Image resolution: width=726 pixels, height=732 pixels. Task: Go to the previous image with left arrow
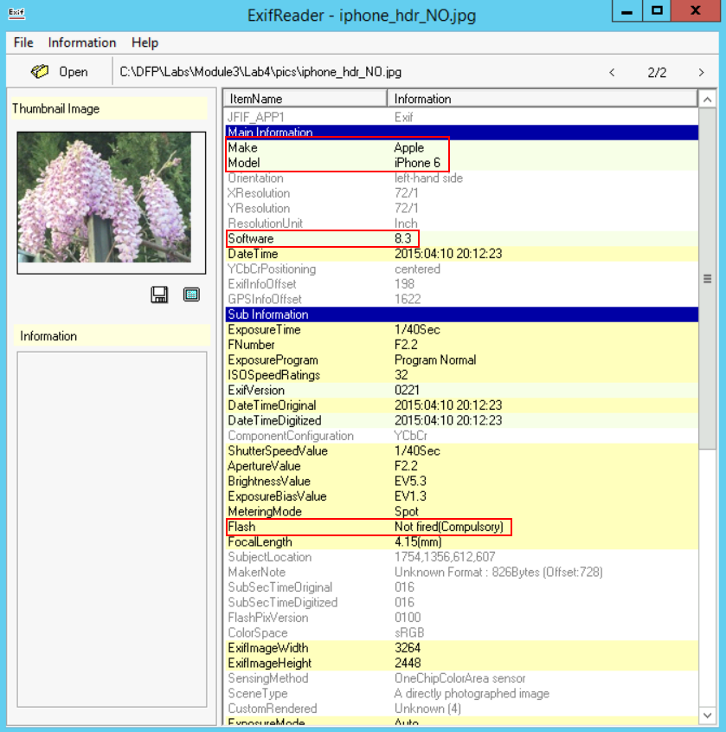(x=613, y=72)
